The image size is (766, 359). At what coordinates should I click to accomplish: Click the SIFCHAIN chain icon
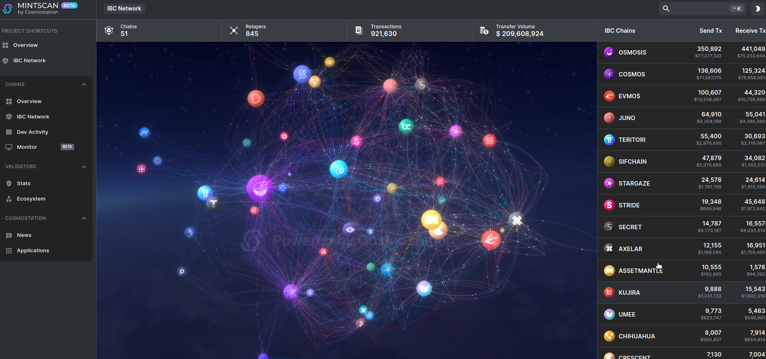click(609, 162)
